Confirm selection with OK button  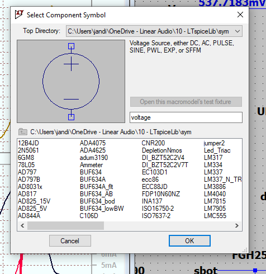pyautogui.click(x=189, y=240)
